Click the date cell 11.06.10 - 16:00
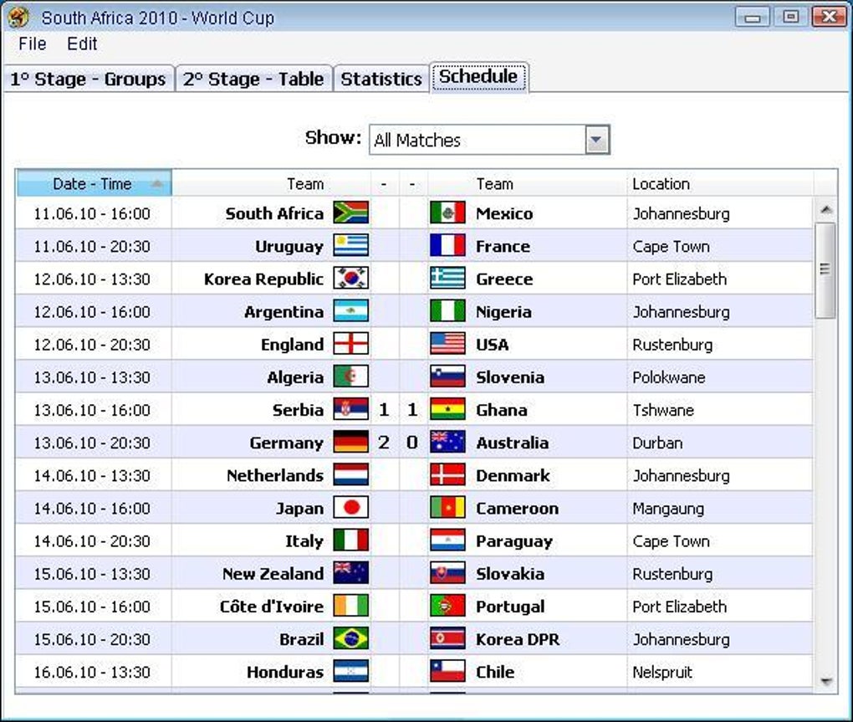The height and width of the screenshot is (722, 853). pyautogui.click(x=93, y=213)
